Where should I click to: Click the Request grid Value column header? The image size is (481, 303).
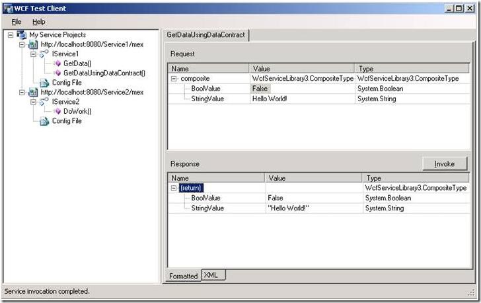[x=302, y=69]
